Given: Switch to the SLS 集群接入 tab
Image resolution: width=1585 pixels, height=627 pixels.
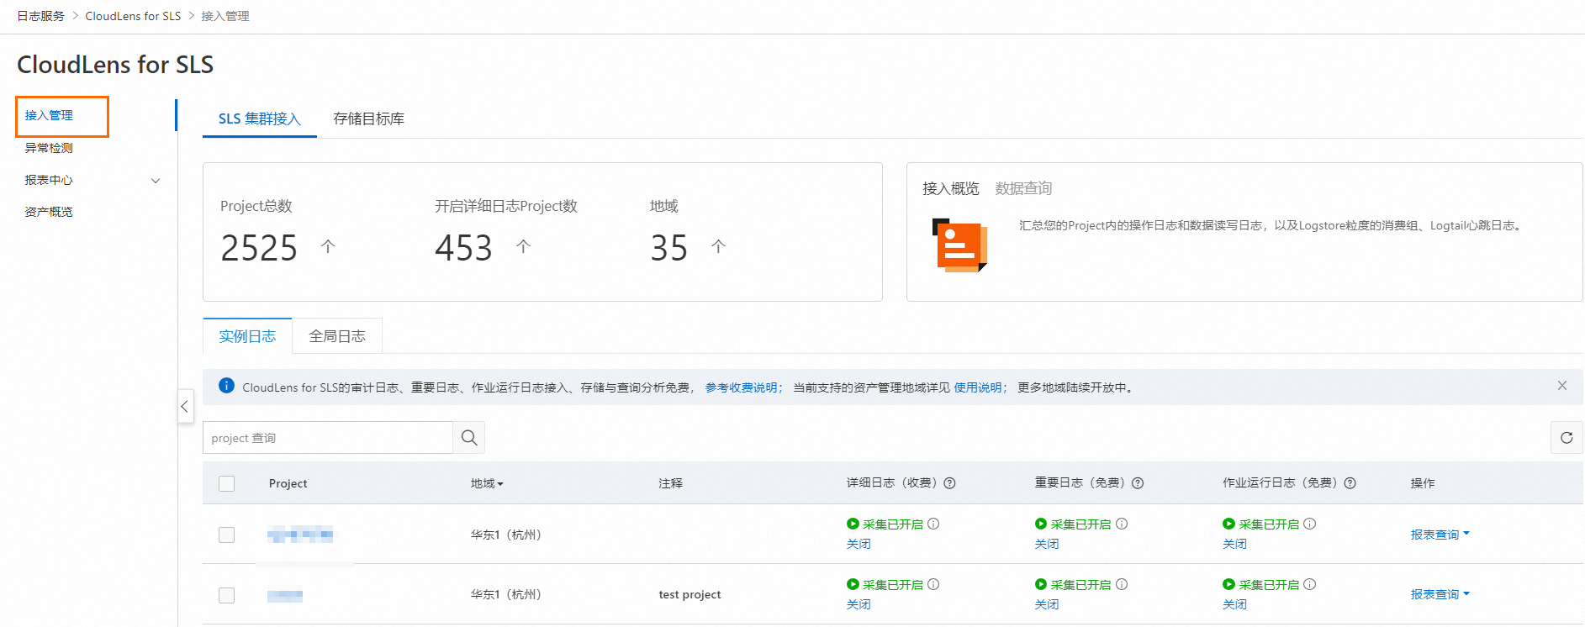Looking at the screenshot, I should pos(260,119).
